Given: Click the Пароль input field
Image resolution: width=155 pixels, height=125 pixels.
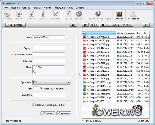Looking at the screenshot, I should pos(49,61).
